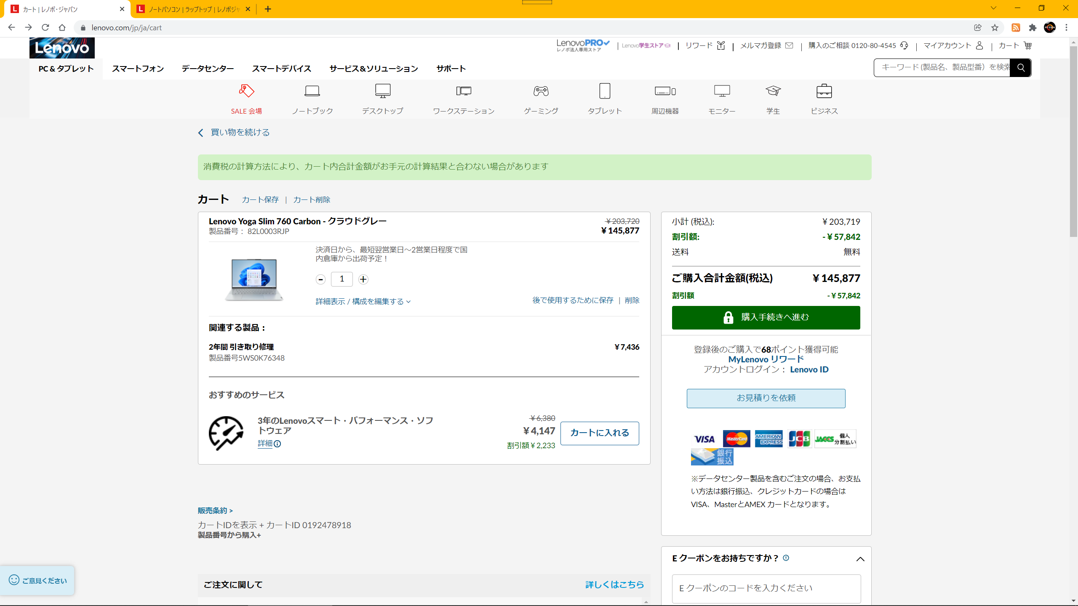Click the E クーポン code input field

[x=766, y=588]
